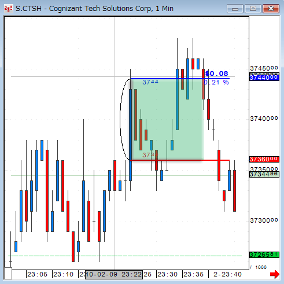Minimize the S.CTSH chart window
Image resolution: width=284 pixels, height=284 pixels.
[235, 9]
